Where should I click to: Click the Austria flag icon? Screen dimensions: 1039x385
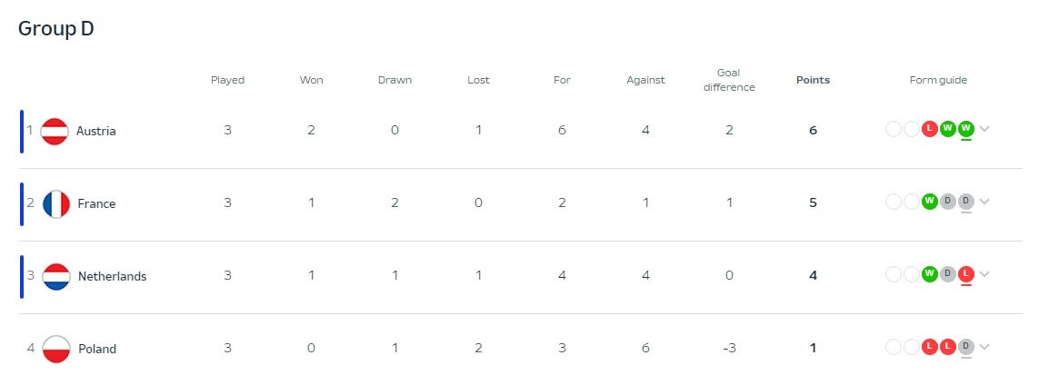[55, 131]
